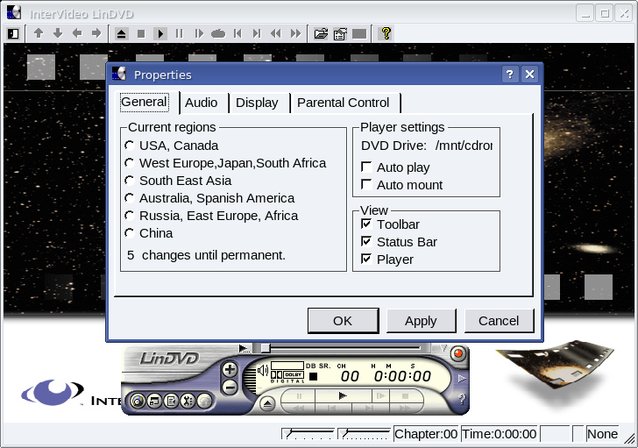The width and height of the screenshot is (638, 448).
Task: Click the fast forward icon in the toolbar
Action: click(x=295, y=34)
